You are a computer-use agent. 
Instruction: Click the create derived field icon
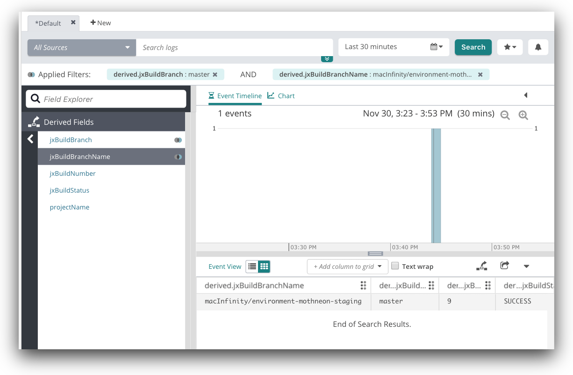(481, 266)
